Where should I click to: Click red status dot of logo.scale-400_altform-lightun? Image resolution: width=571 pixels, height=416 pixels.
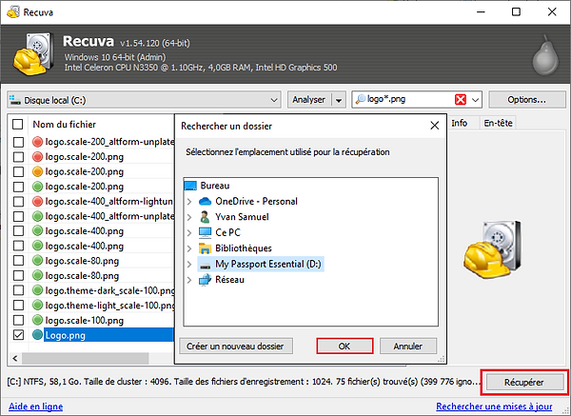pos(37,201)
